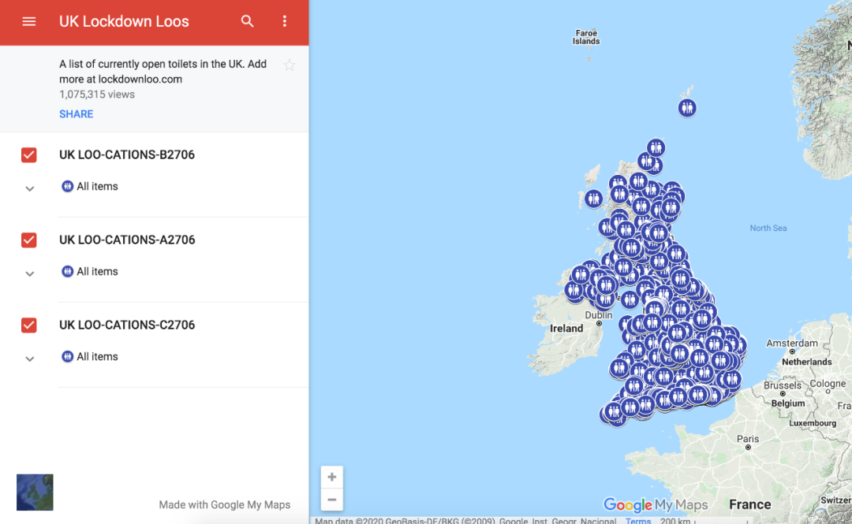Click the UK LOO-CATIONS-A2706 layer title

point(126,240)
